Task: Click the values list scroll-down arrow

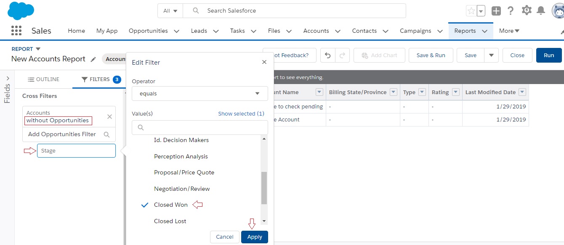Action: 264,221
